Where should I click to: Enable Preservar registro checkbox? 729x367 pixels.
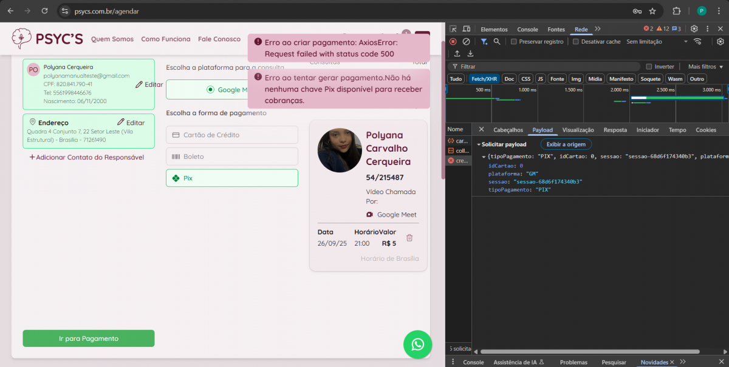pos(514,42)
